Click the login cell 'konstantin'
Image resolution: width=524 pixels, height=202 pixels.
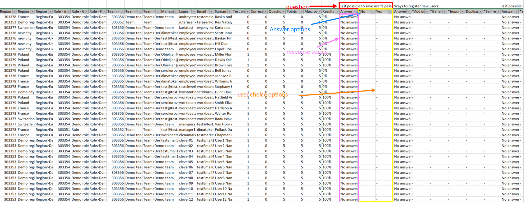[187, 92]
